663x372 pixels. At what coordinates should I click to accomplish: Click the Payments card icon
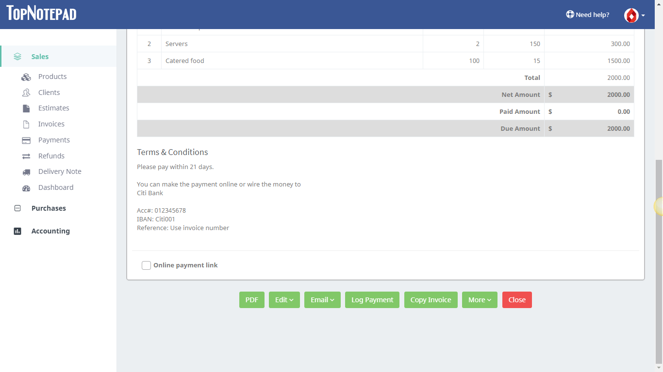tap(26, 140)
